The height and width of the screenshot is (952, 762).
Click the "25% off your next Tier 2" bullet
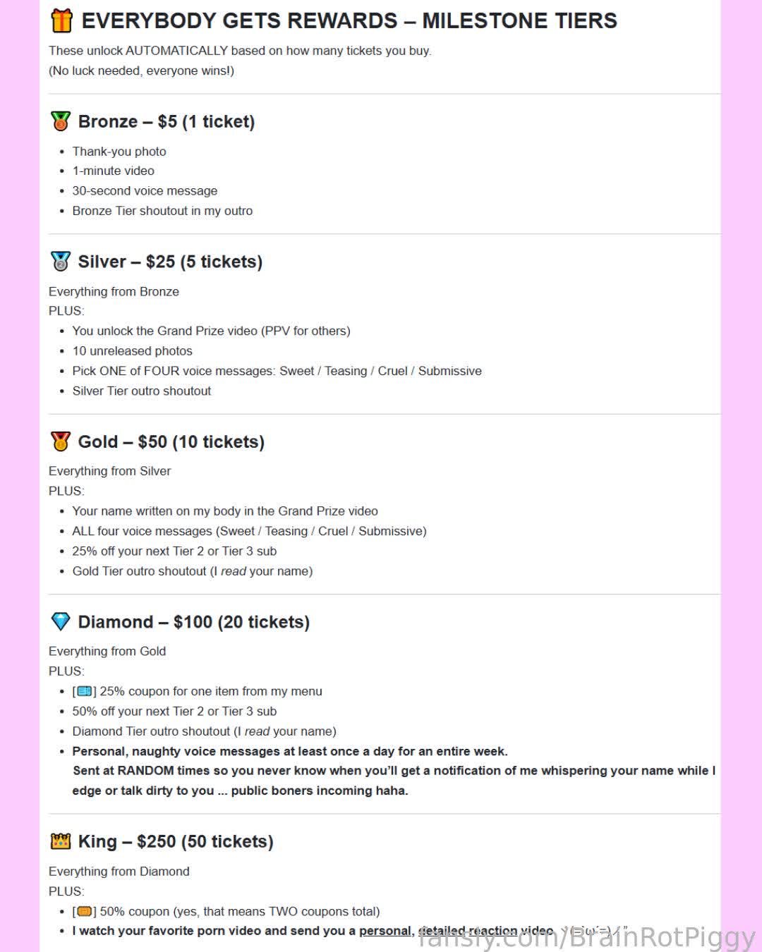174,551
